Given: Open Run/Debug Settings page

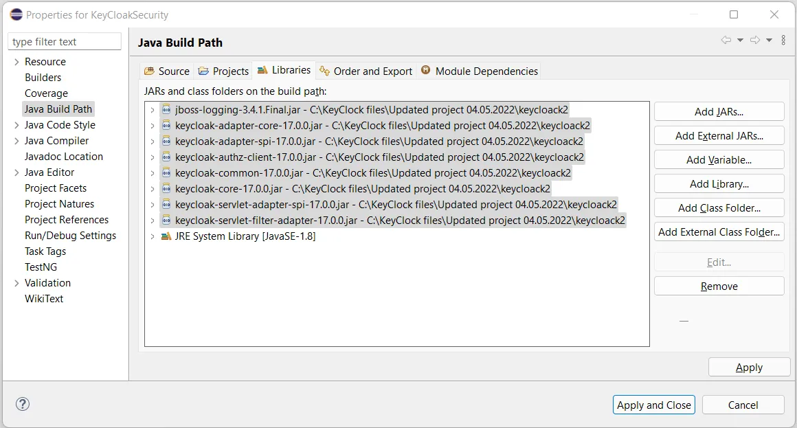Looking at the screenshot, I should (x=70, y=236).
